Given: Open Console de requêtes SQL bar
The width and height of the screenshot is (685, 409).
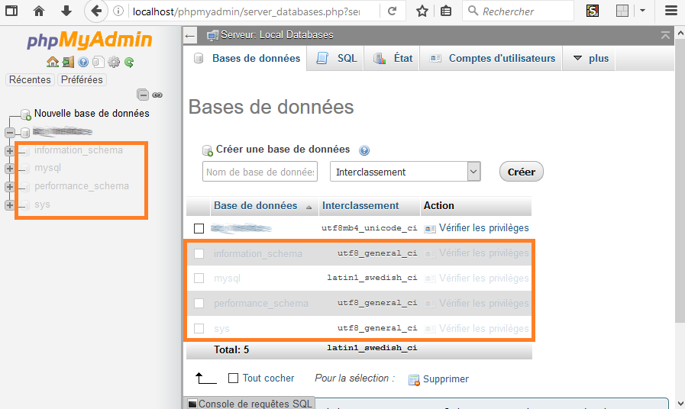Looking at the screenshot, I should pos(250,404).
